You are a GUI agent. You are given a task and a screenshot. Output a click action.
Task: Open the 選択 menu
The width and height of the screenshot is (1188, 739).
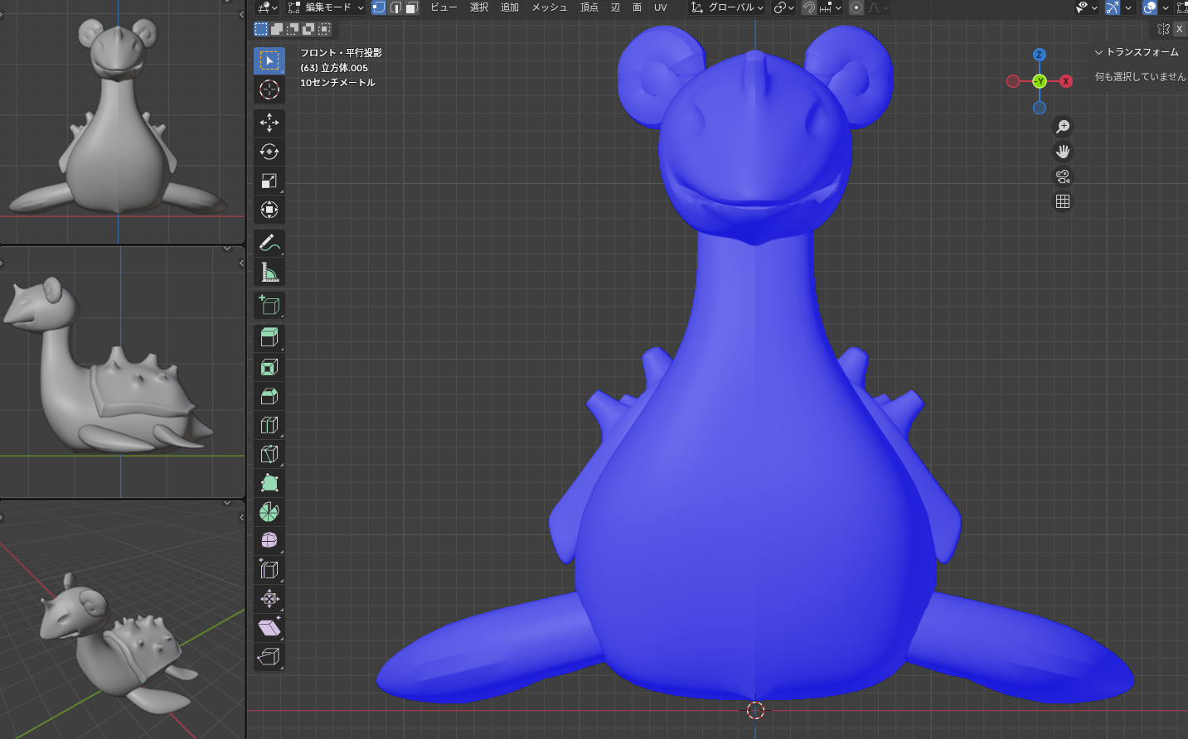tap(479, 7)
